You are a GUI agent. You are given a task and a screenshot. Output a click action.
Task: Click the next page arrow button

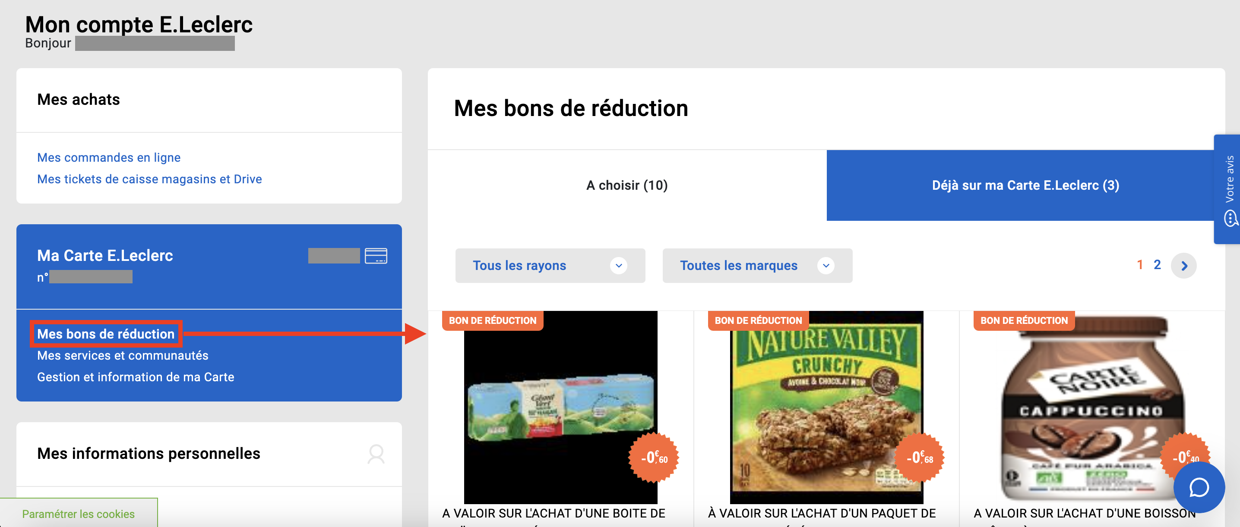coord(1184,265)
